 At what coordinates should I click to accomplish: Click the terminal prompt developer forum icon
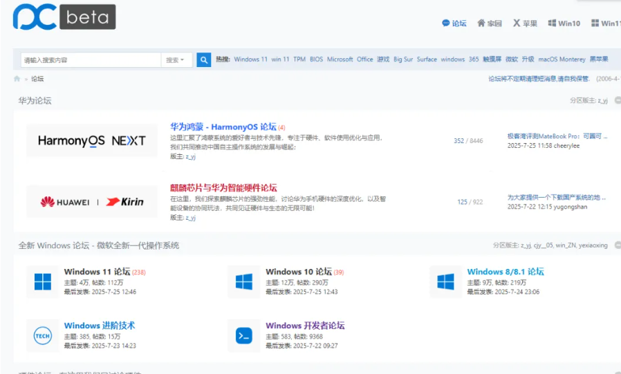click(244, 335)
